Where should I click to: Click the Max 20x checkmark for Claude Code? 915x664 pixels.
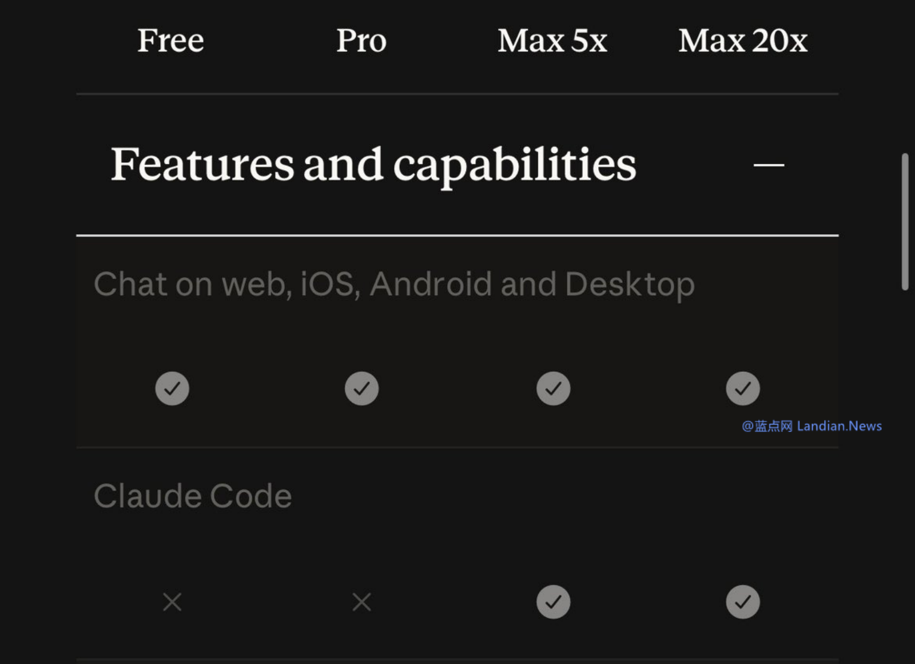pos(743,602)
